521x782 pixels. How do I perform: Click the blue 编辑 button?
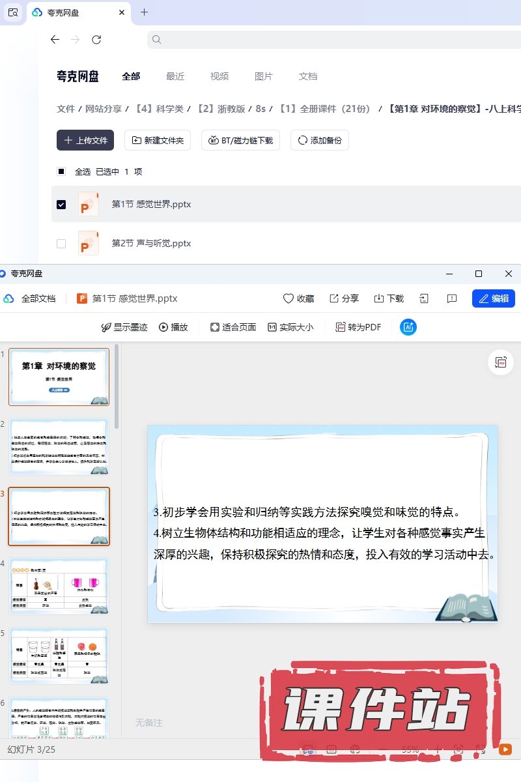point(494,298)
